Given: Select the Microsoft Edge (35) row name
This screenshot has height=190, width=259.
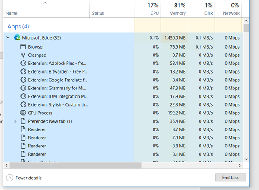Looking at the screenshot, I should [41, 38].
